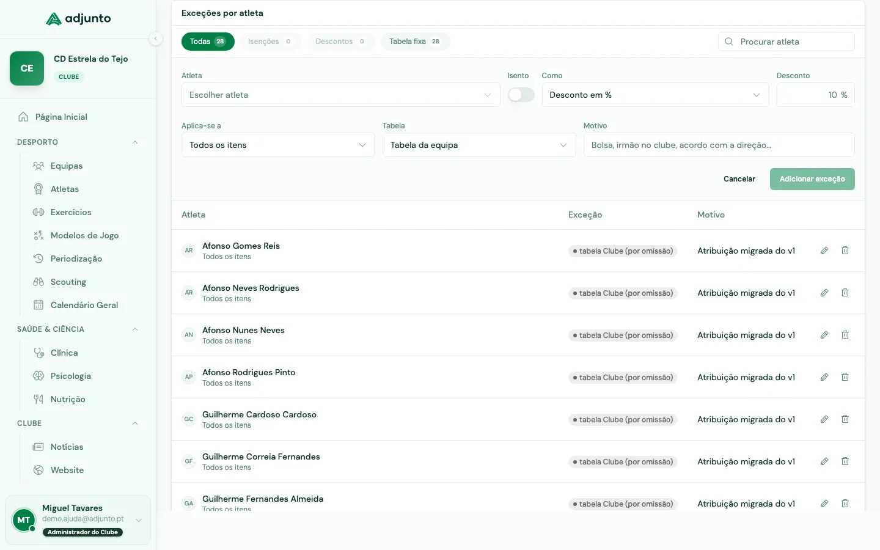Screen dimensions: 880x550
Task: Select the Isenções filter tab
Action: tap(271, 42)
